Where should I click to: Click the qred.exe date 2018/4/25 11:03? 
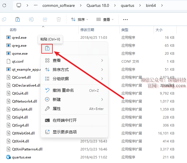[x=94, y=38]
